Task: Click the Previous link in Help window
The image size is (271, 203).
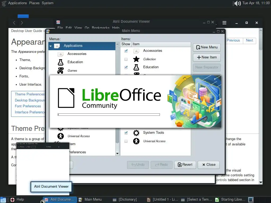Action: click(233, 40)
